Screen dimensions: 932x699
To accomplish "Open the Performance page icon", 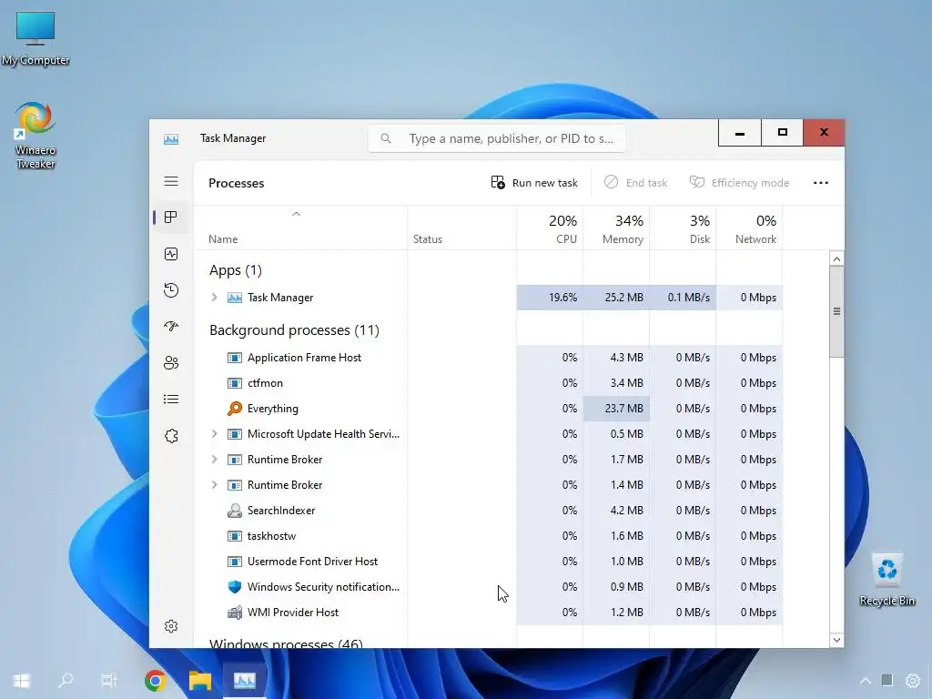I will 171,254.
